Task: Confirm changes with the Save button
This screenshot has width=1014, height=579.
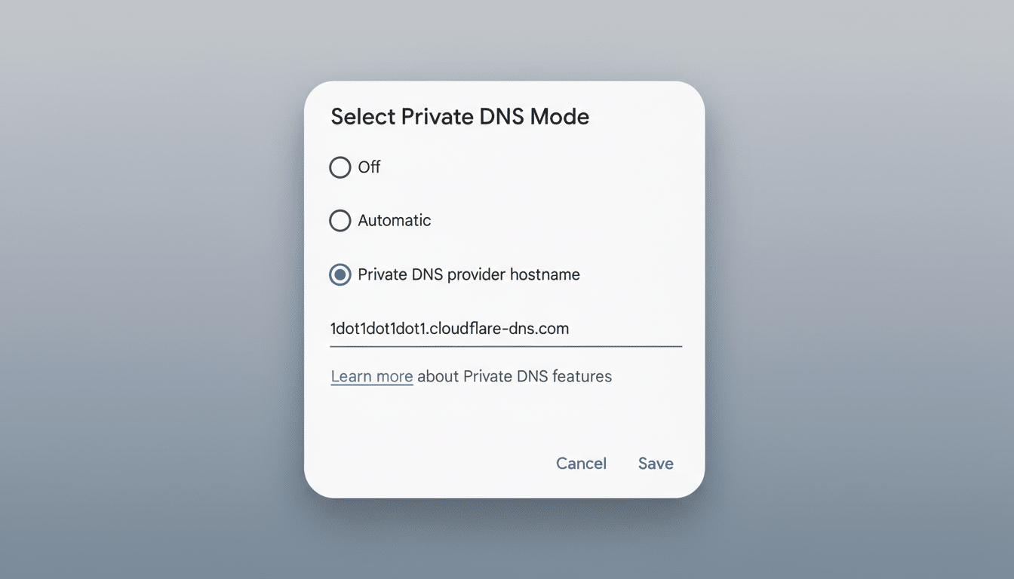Action: [655, 463]
